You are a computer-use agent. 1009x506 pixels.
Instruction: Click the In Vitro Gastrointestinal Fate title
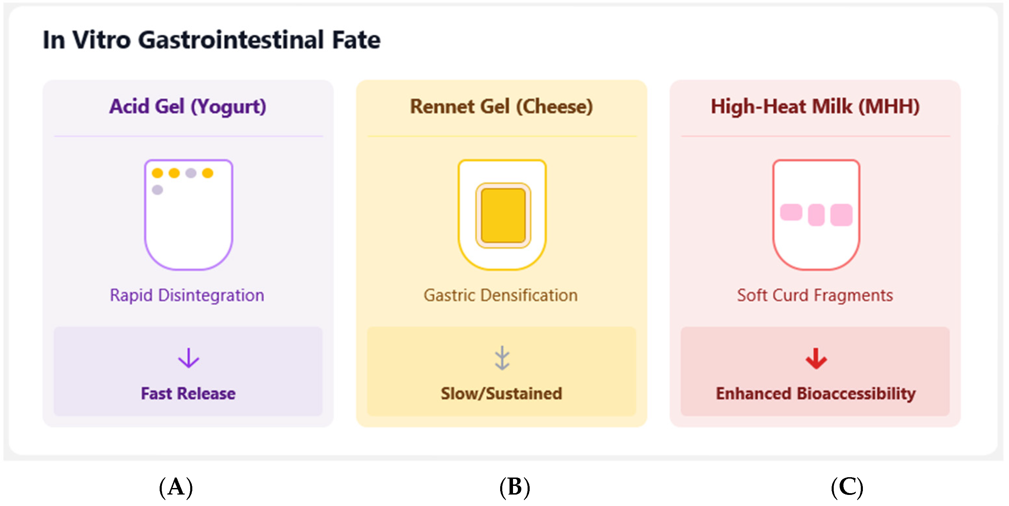211,40
